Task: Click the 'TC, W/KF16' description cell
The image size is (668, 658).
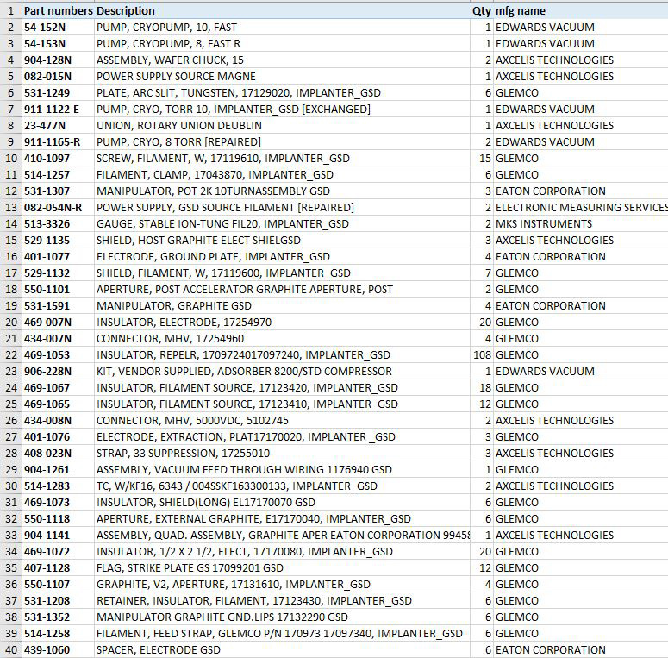Action: [x=236, y=486]
